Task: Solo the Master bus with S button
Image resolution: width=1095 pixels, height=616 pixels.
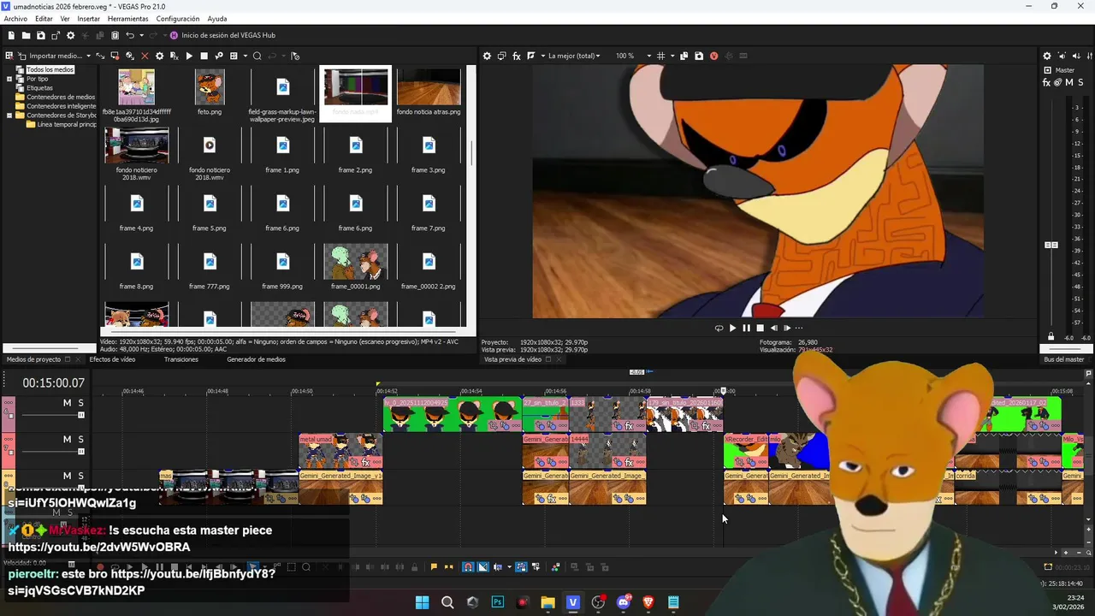Action: click(1080, 82)
